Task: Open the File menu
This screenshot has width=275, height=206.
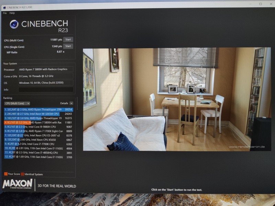Action: point(5,13)
